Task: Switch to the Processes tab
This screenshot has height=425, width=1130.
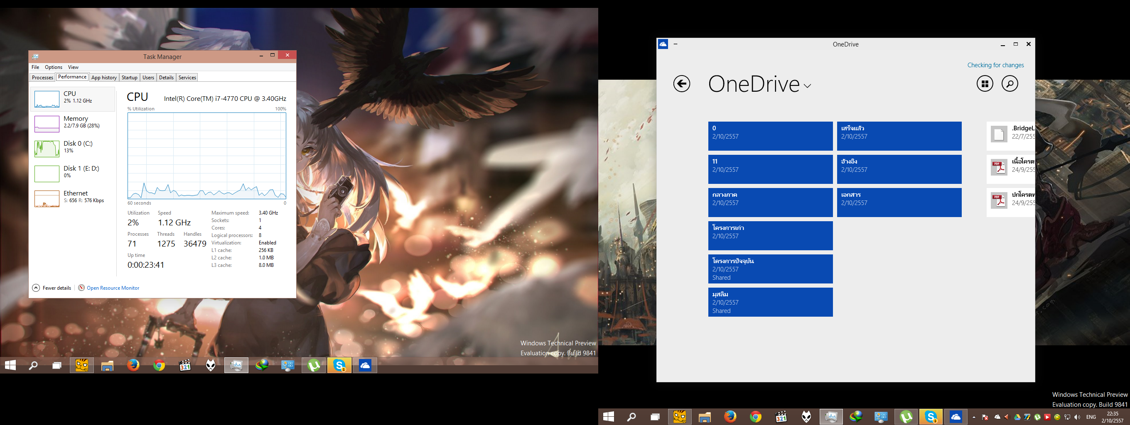Action: 42,78
